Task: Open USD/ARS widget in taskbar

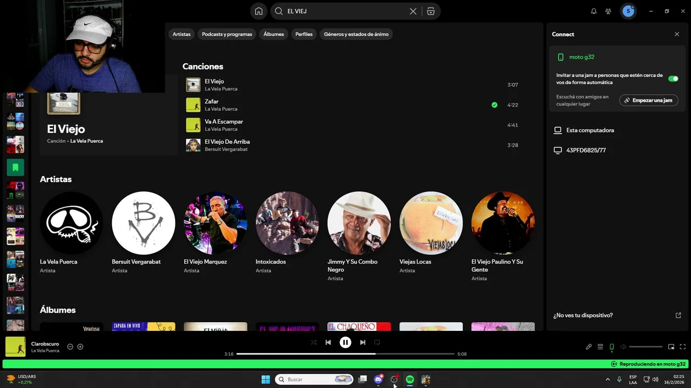Action: point(22,379)
